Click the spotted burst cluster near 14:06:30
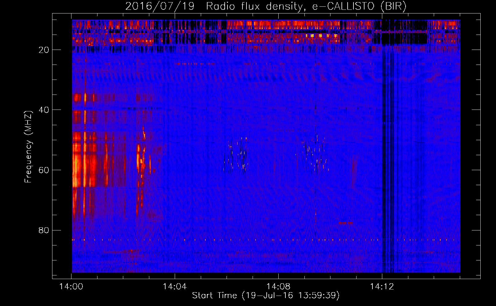This screenshot has height=306, width=496. 236,155
